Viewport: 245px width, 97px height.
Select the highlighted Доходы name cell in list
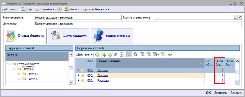click(150, 76)
